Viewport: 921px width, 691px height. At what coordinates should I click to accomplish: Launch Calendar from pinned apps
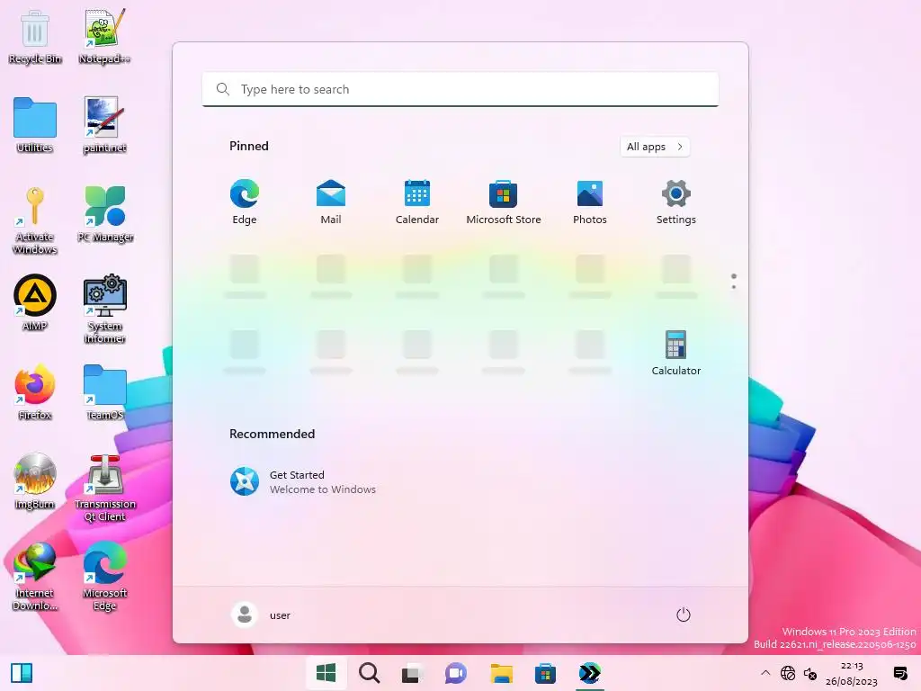point(417,202)
